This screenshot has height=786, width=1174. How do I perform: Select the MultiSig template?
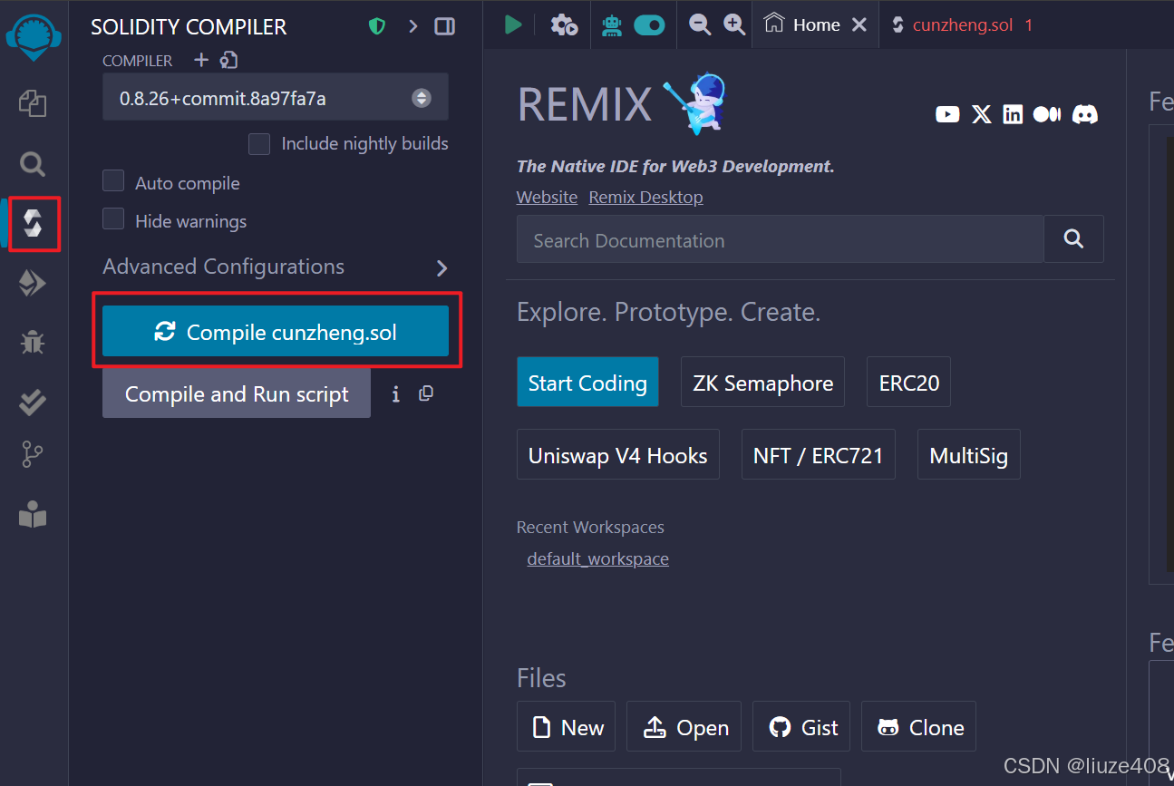click(969, 454)
